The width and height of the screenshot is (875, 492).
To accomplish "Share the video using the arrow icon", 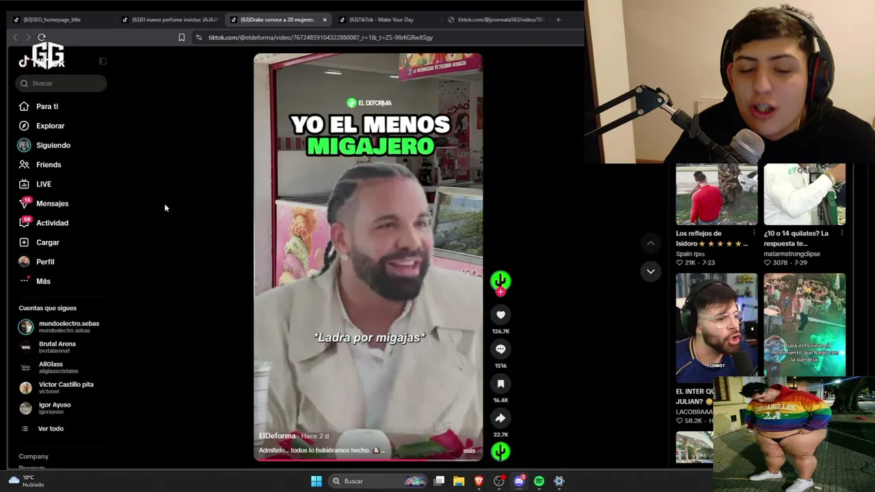I will coord(500,418).
